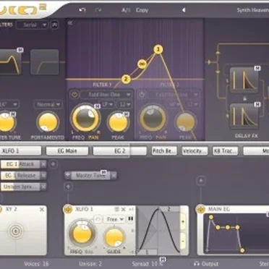Close the XY 2 controller panel

coord(42,210)
